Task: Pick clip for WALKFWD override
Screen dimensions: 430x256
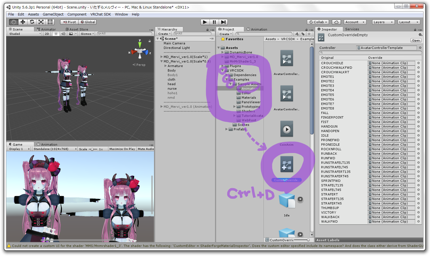Action: pyautogui.click(x=418, y=221)
